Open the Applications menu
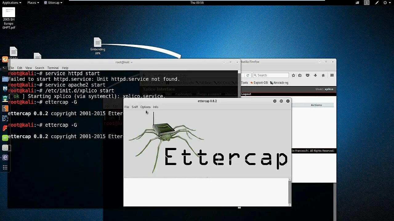394x221 pixels. click(x=12, y=2)
